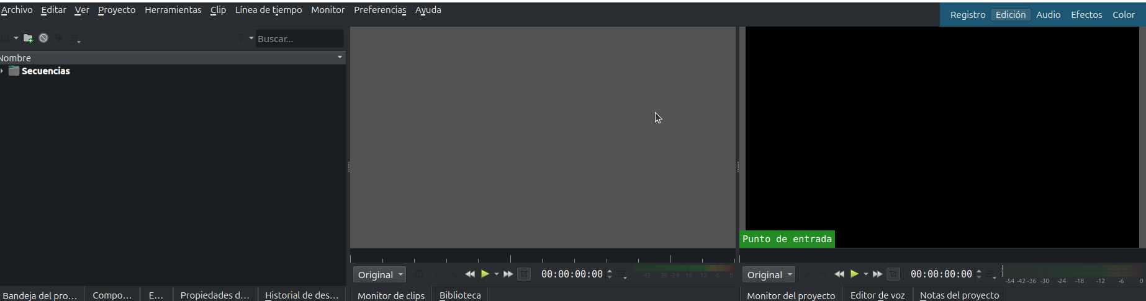The width and height of the screenshot is (1146, 301).
Task: Open the Original zoom dropdown in clip monitor
Action: (379, 274)
